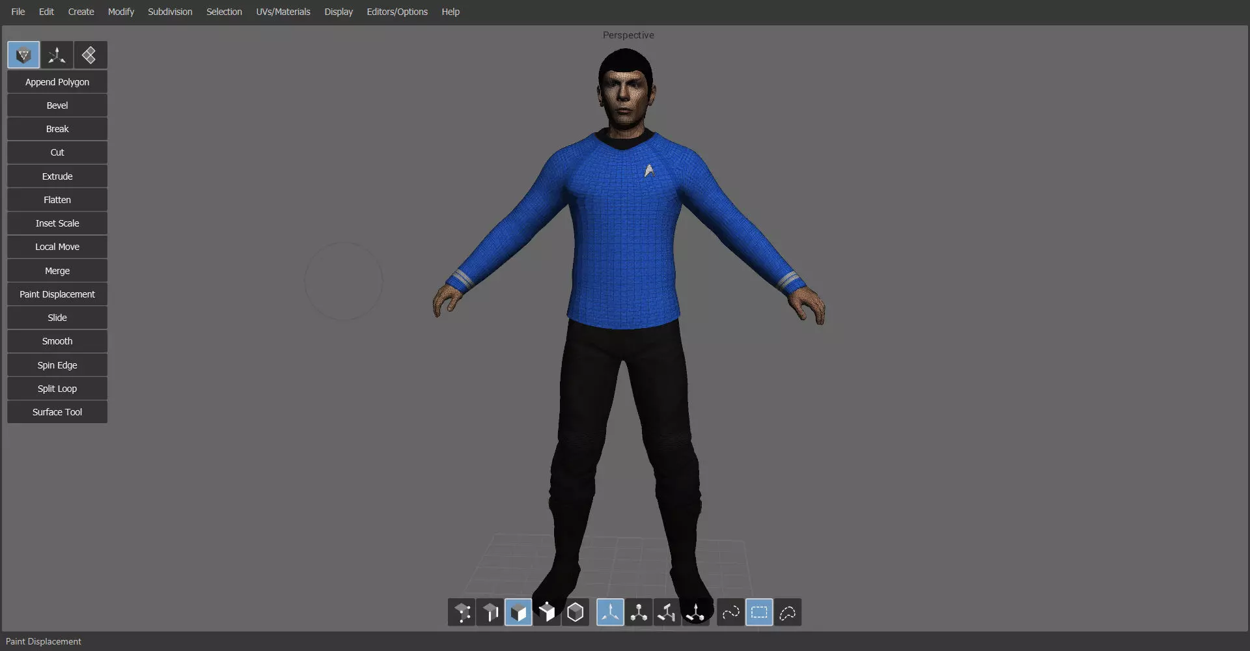Activate object selection mode outlined cube
This screenshot has width=1250, height=651.
pos(576,613)
